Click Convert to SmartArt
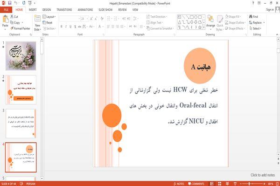This screenshot has width=280, height=186. (160, 28)
